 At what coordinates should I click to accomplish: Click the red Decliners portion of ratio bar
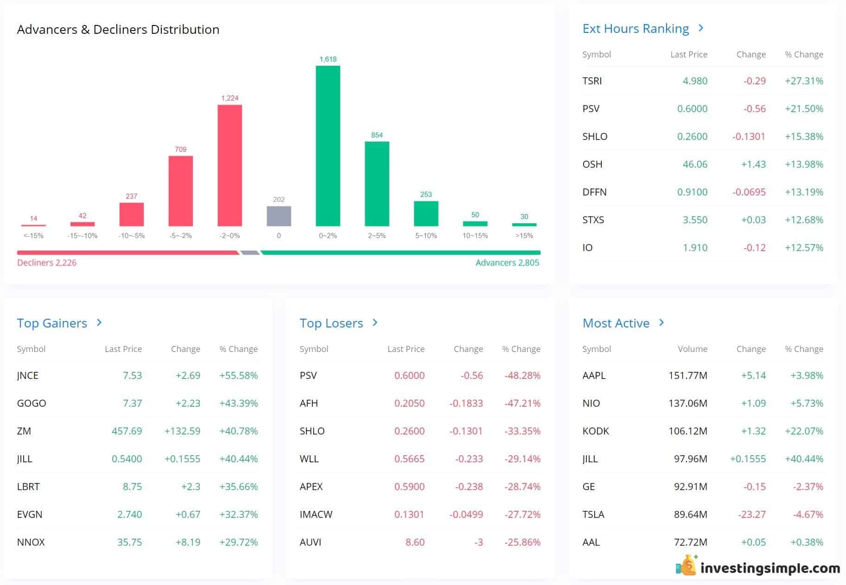(128, 253)
